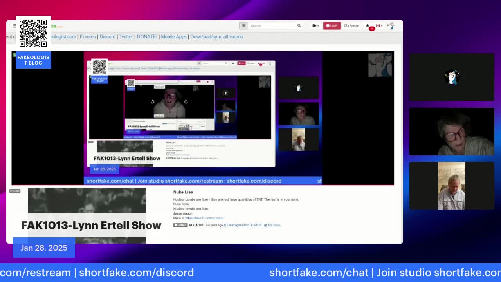Image resolution: width=501 pixels, height=282 pixels.
Task: Open the Mobile Apps link
Action: click(x=174, y=36)
